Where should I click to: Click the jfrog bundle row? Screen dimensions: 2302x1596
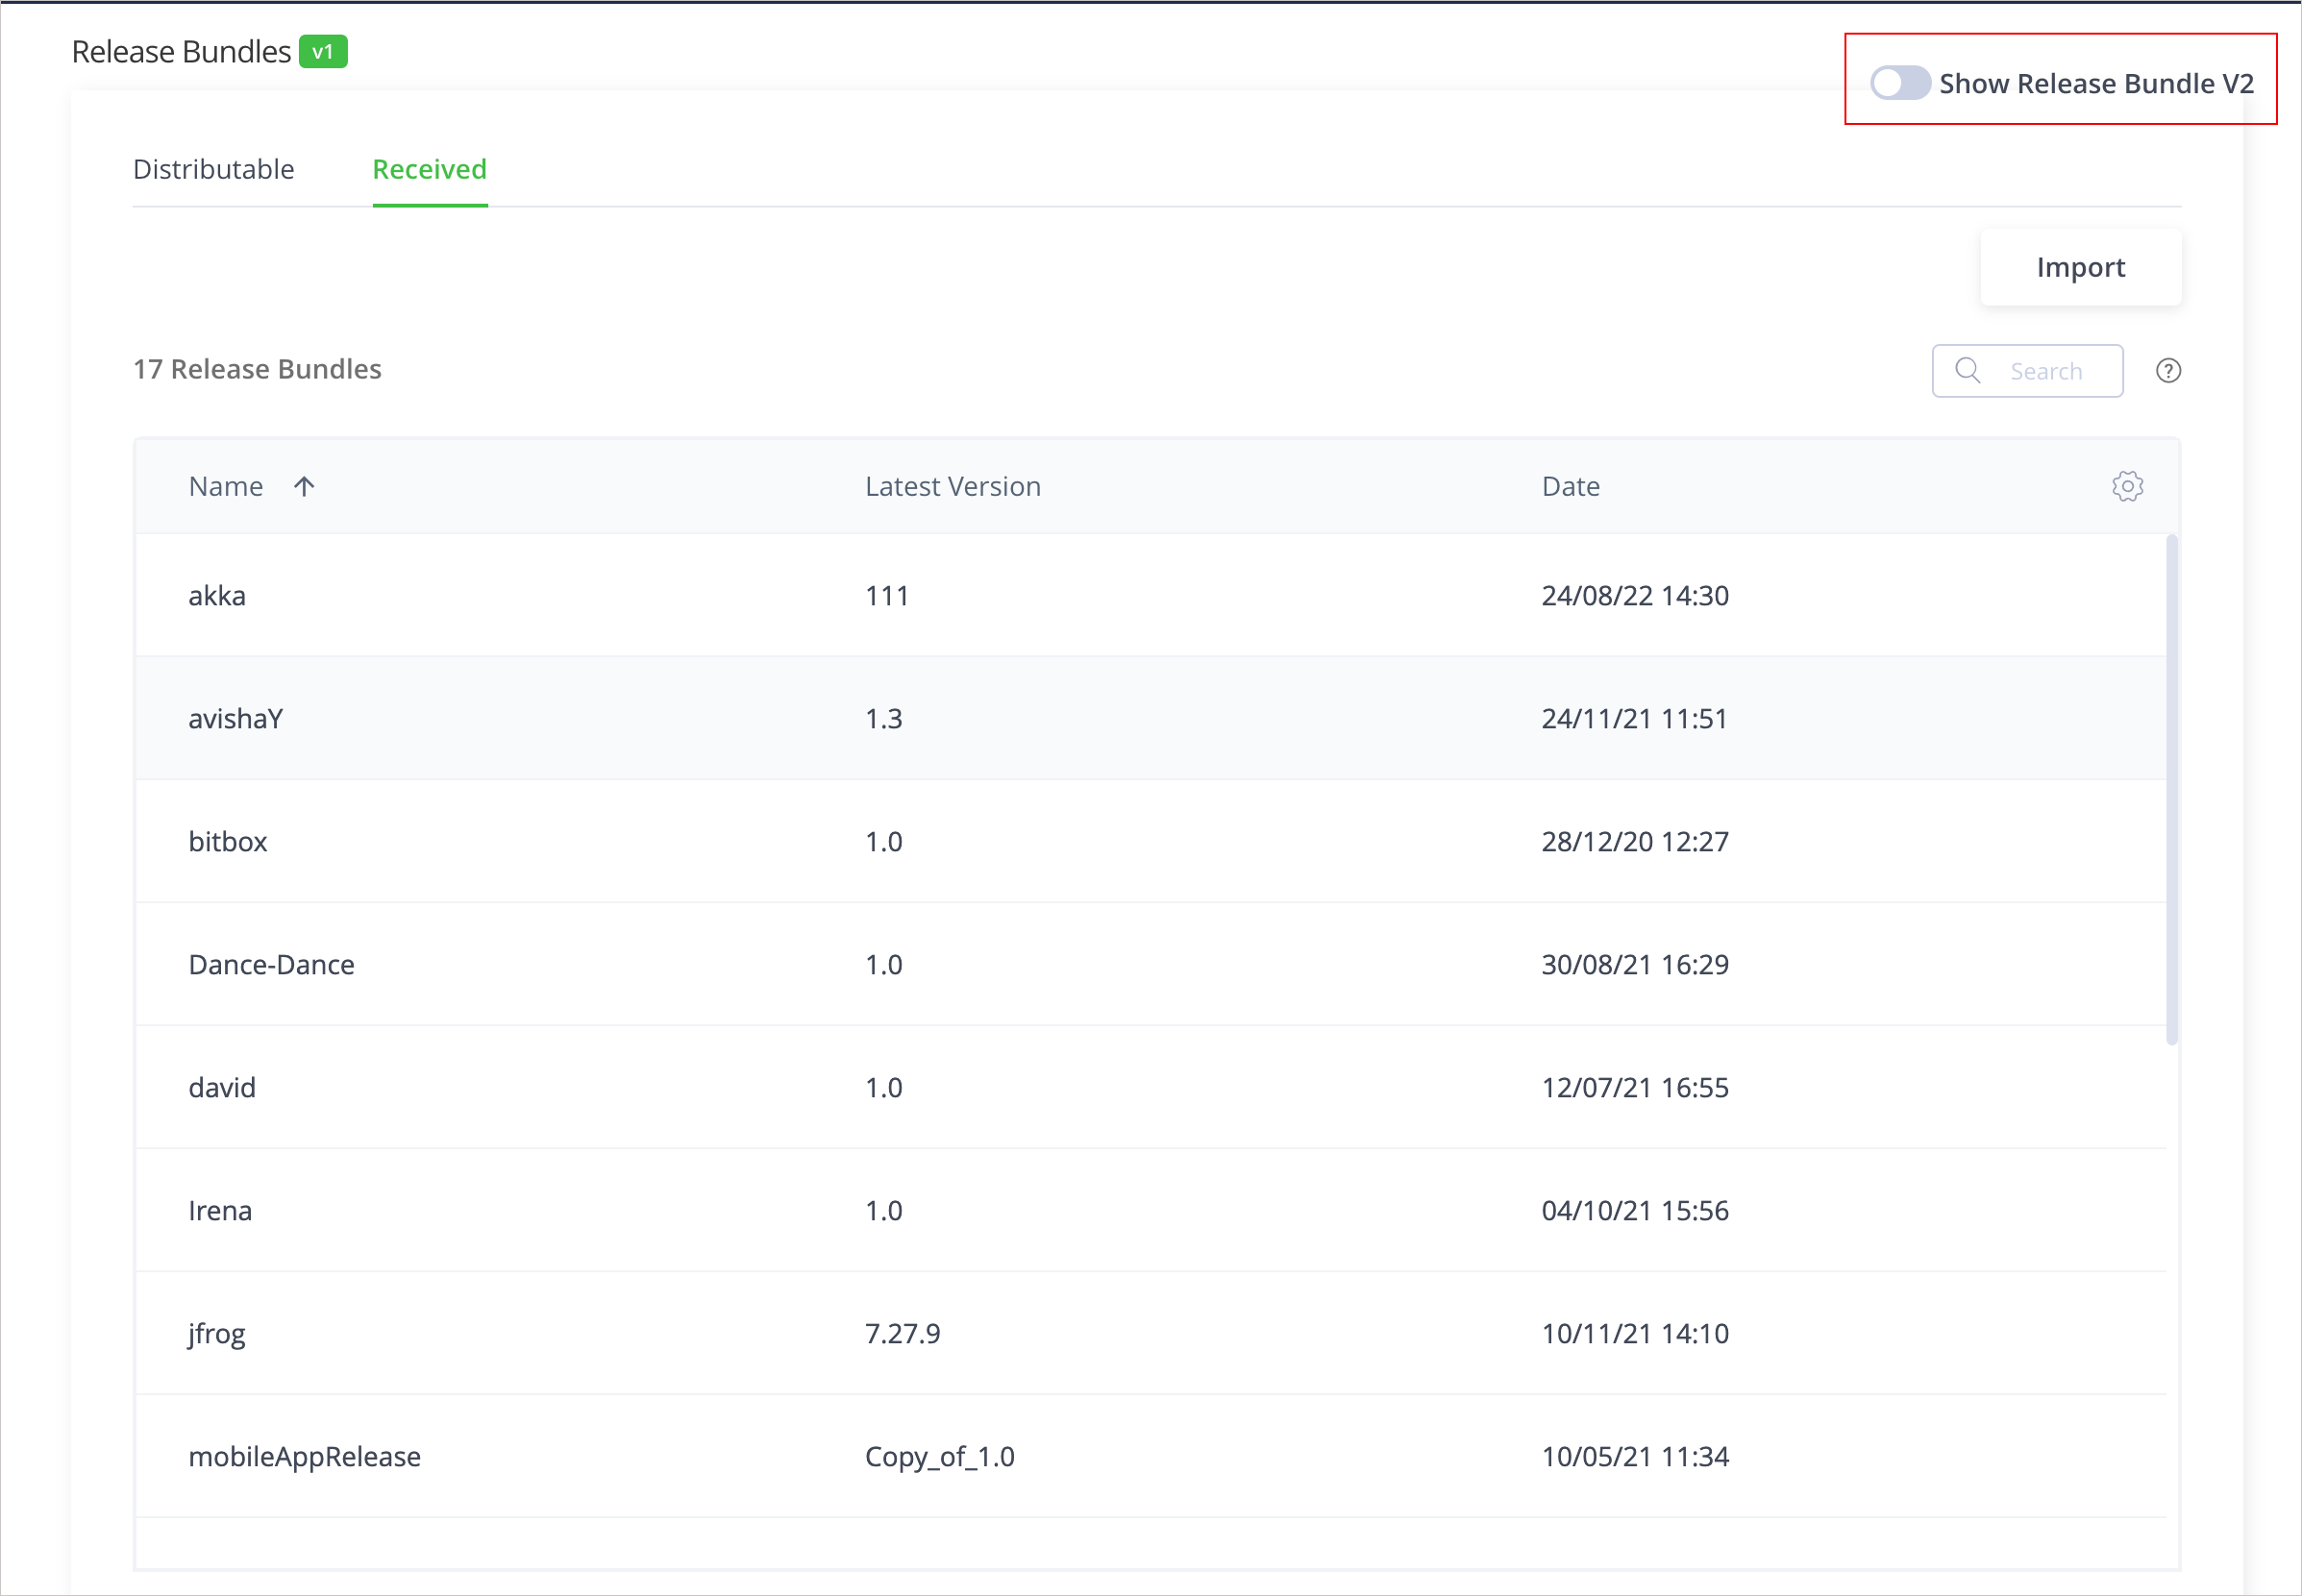[217, 1334]
